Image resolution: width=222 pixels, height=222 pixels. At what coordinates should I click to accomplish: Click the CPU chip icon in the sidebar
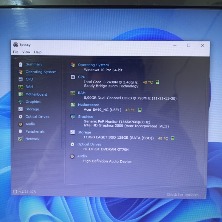click(x=20, y=79)
